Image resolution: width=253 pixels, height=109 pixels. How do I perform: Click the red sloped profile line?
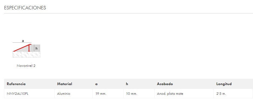click(22, 48)
